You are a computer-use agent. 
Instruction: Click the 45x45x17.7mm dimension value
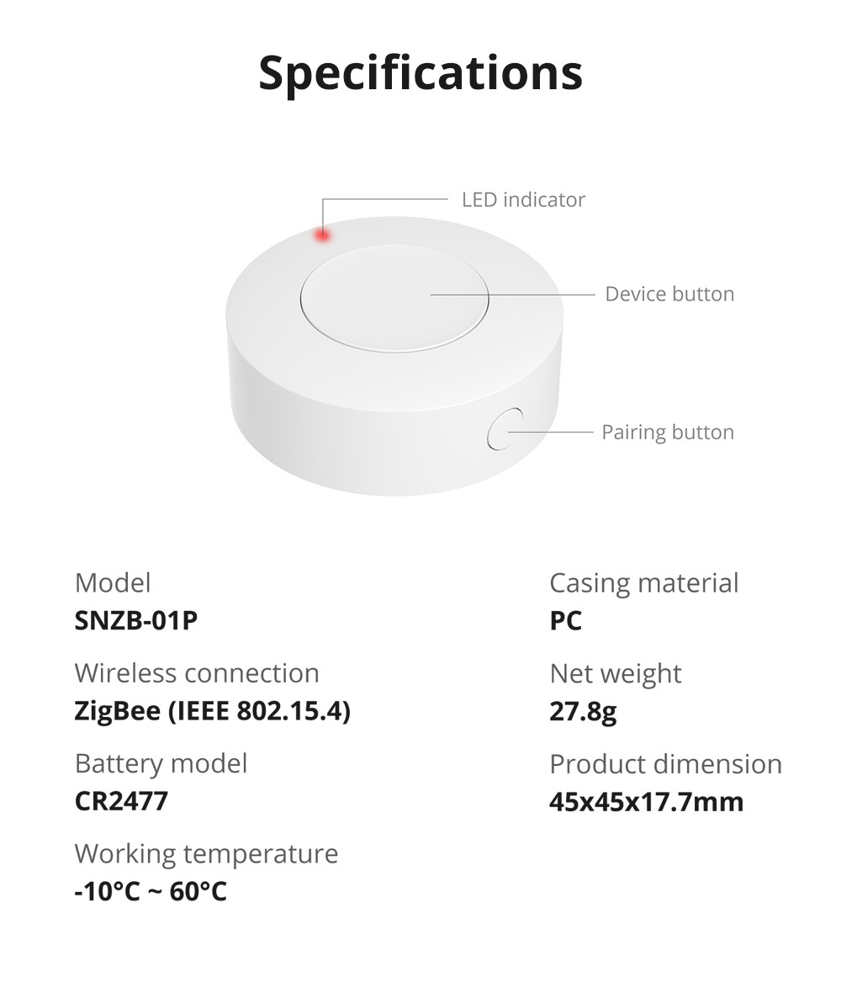(646, 802)
